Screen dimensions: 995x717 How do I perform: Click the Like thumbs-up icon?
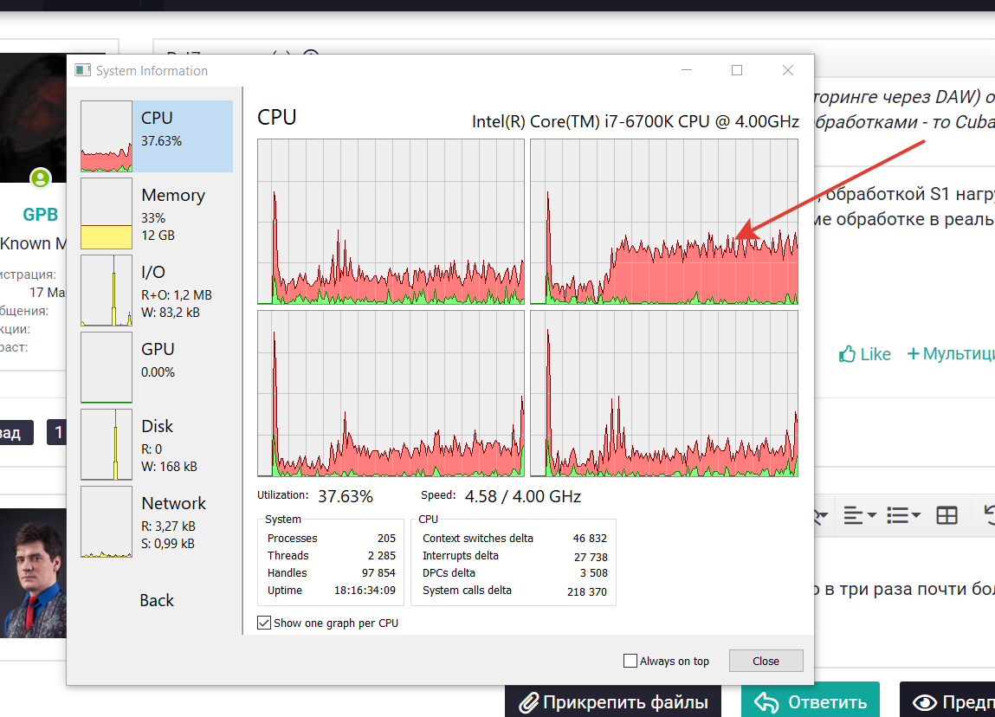(x=847, y=354)
